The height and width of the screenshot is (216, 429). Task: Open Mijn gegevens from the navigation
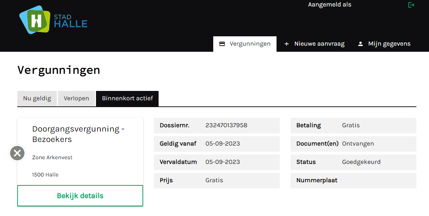pos(389,43)
